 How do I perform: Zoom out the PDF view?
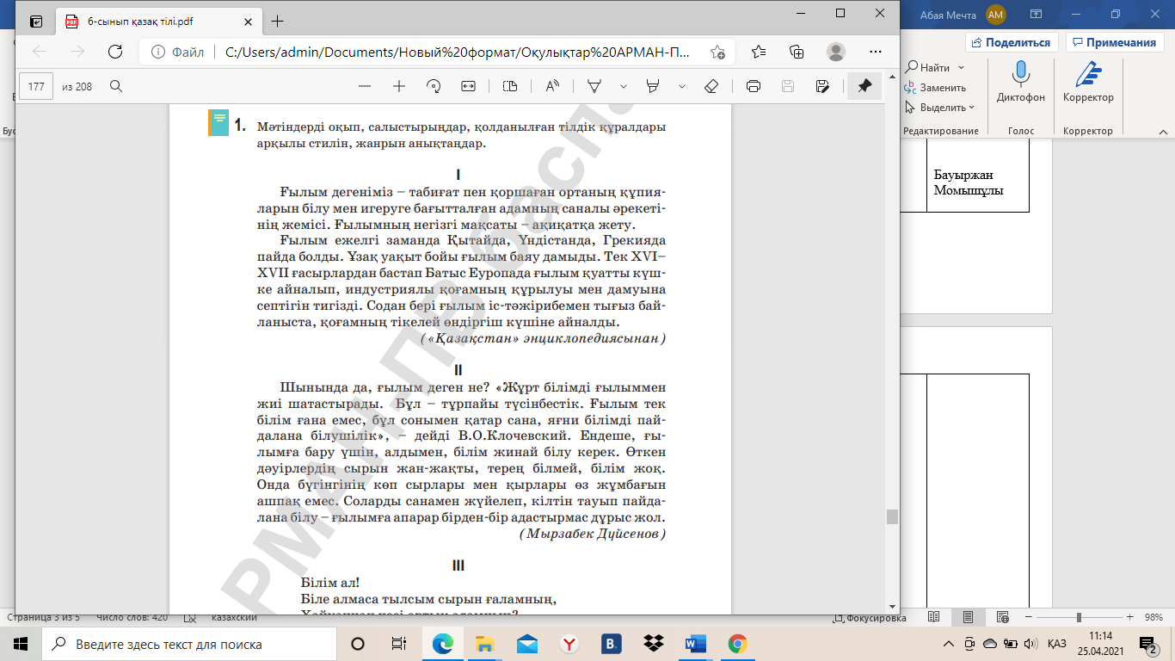pos(365,86)
